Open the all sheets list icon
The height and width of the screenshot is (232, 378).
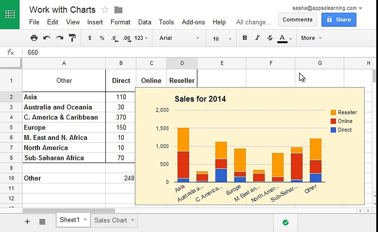coord(42,221)
